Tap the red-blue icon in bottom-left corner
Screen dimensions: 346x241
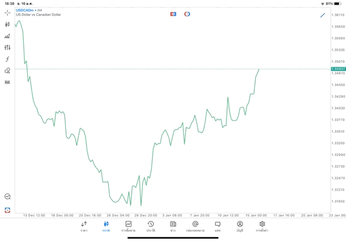(8, 209)
